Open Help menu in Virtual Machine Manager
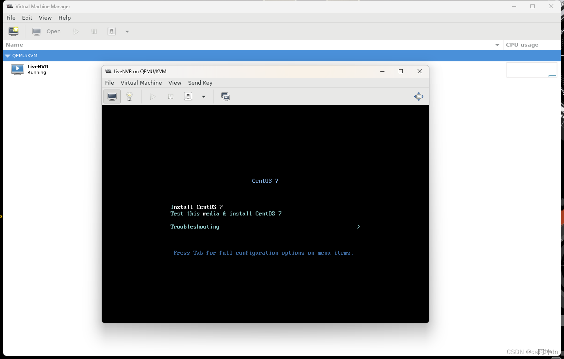Screen dimensions: 564x359 [65, 18]
